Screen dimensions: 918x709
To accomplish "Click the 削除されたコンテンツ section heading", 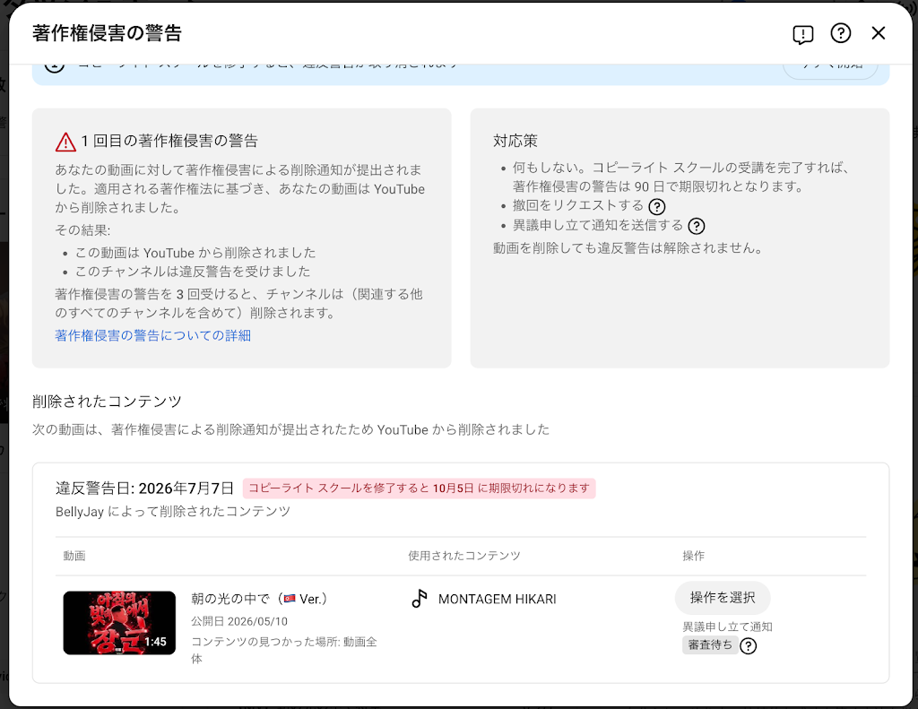I will coord(108,402).
